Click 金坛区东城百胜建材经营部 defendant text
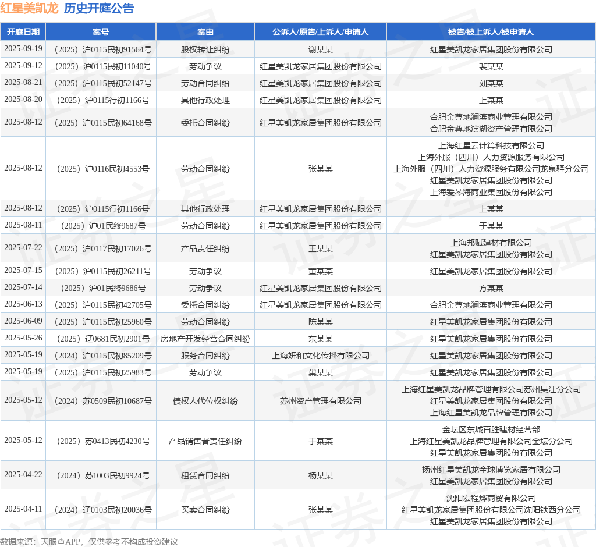Image resolution: width=596 pixels, height=547 pixels. (x=491, y=429)
